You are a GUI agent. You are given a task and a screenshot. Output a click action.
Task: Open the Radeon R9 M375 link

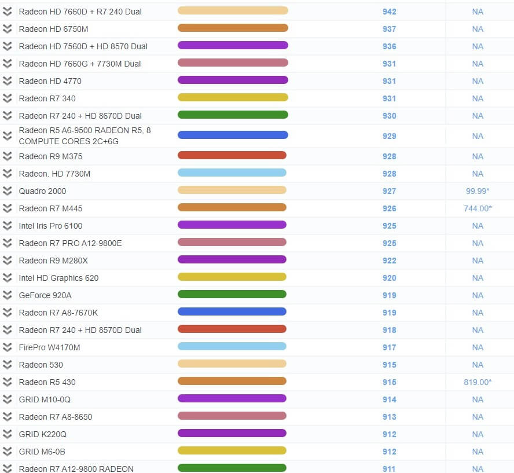point(50,156)
